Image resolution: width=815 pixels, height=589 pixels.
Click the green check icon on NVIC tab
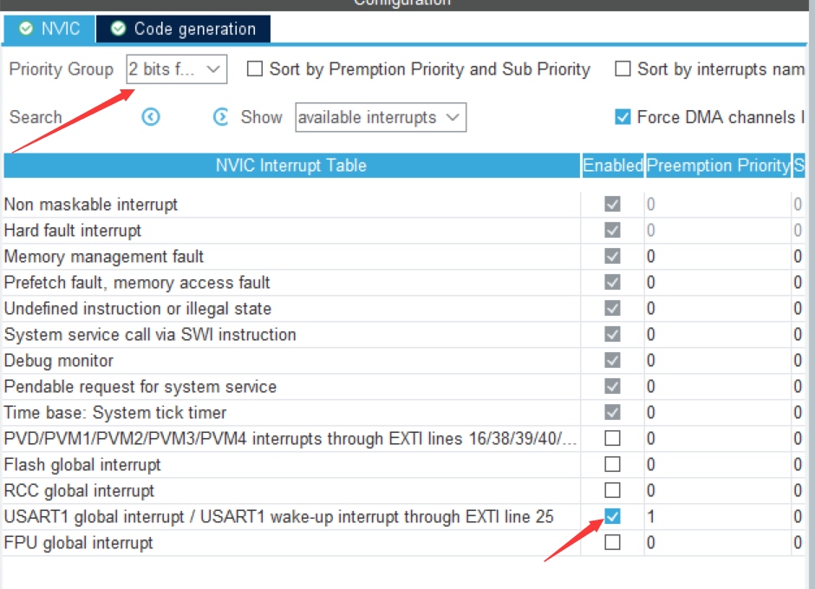click(x=26, y=29)
